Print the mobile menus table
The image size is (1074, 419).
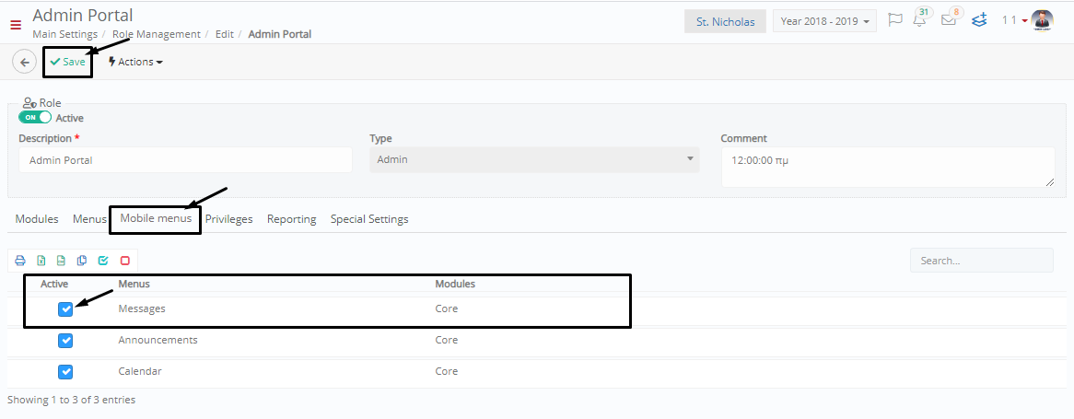(x=20, y=261)
